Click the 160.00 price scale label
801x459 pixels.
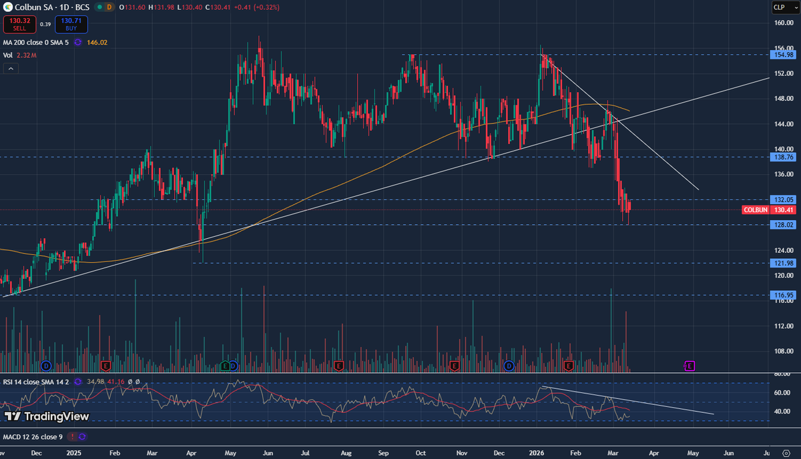coord(783,23)
